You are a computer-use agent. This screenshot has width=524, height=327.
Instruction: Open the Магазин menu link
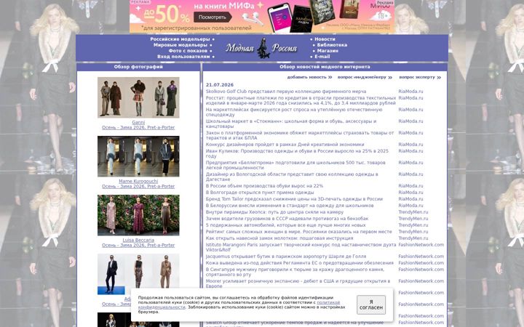point(327,51)
